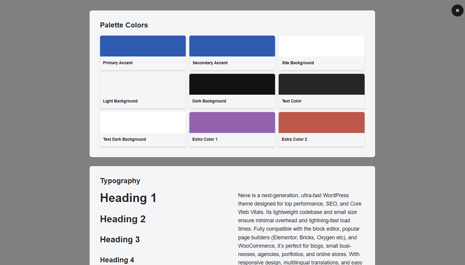The image size is (465, 265).
Task: Select the Heading 3 sample text
Action: click(x=120, y=239)
